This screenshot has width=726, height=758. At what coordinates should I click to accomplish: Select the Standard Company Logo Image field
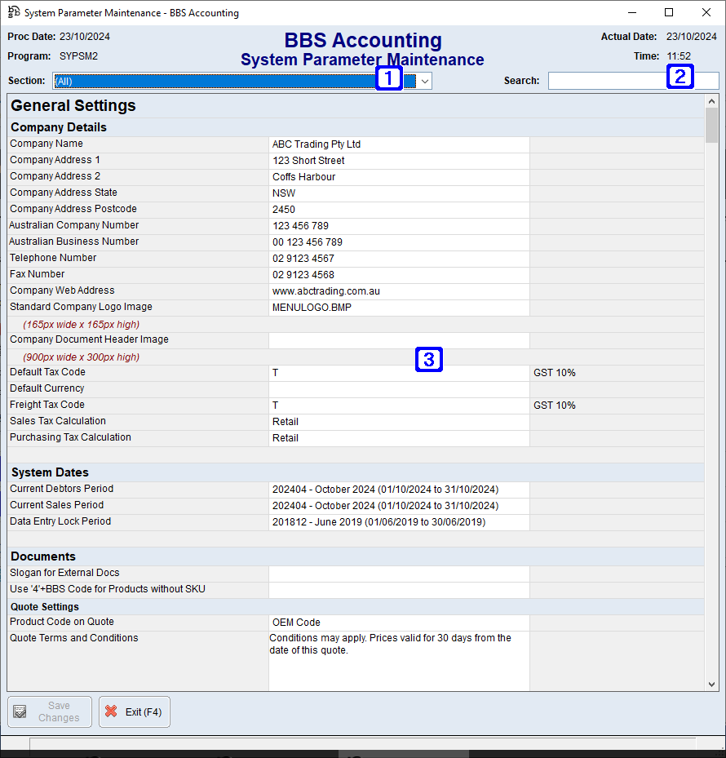(398, 308)
